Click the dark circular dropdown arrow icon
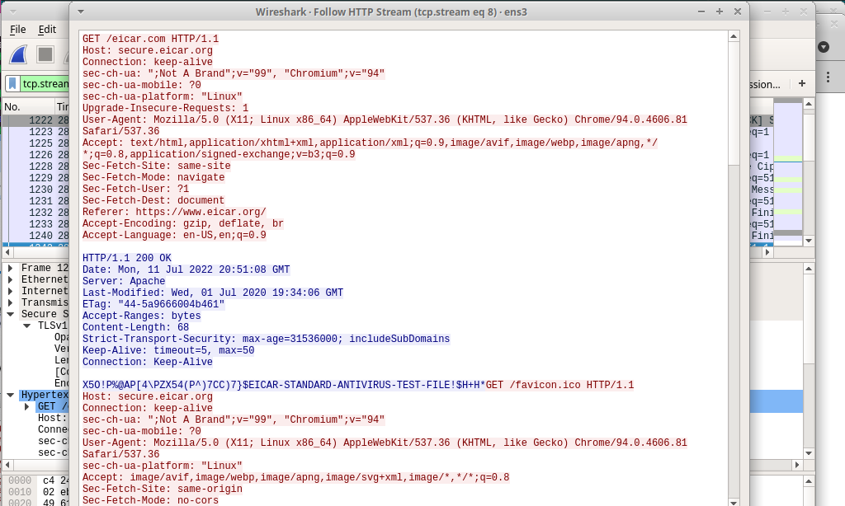845x506 pixels. pos(822,47)
